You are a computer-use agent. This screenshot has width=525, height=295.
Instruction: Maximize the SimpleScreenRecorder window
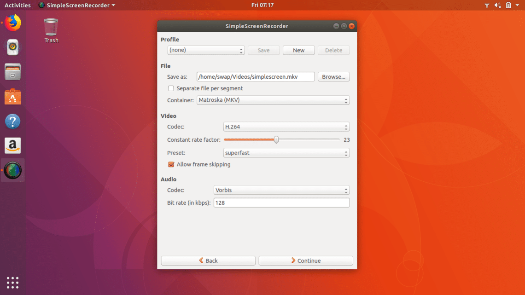tap(344, 26)
